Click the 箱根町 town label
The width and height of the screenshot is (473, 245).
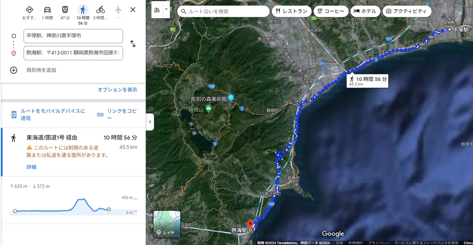pos(273,110)
